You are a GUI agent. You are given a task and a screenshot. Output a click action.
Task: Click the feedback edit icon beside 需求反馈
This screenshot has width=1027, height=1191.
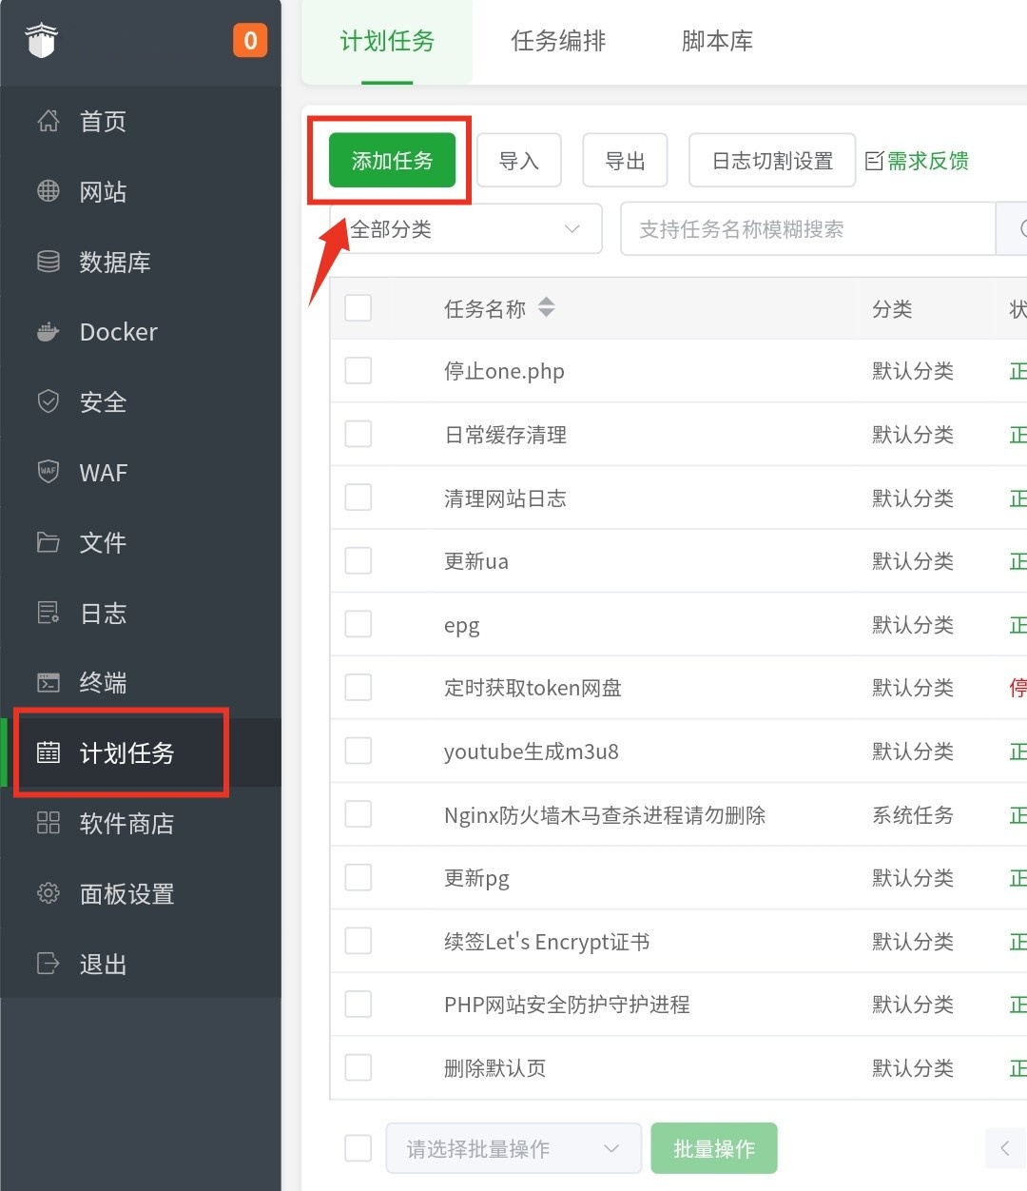874,161
